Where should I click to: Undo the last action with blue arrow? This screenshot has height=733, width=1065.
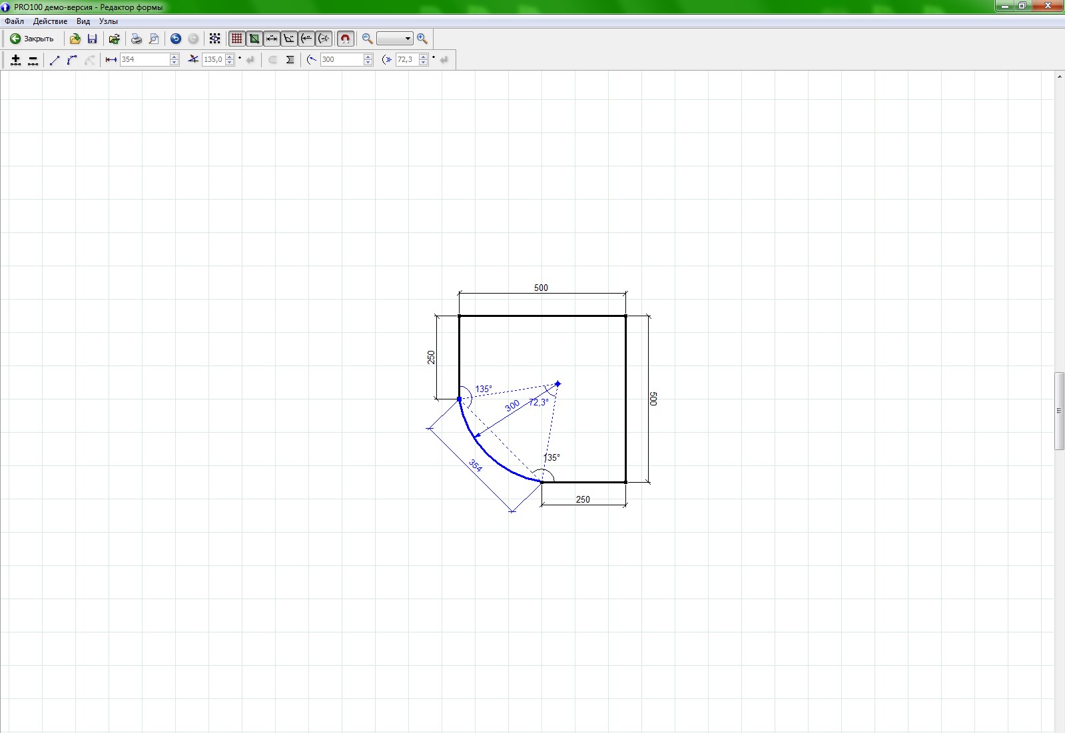(x=176, y=39)
